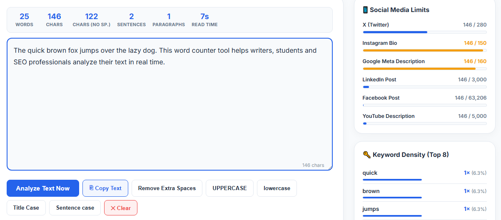Click the '1× (6.3%)' value for brown
Screen dimensions: 501x220
pos(475,191)
